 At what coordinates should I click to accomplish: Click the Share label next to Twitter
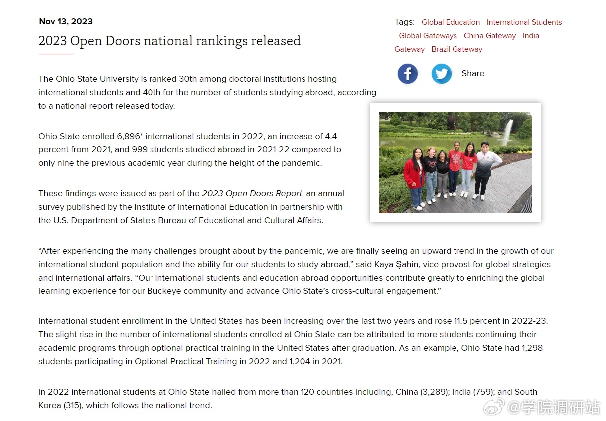(x=473, y=74)
